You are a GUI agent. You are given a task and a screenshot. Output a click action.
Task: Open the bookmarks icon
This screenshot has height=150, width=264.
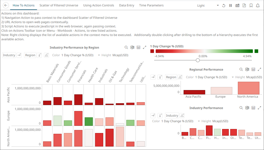(251, 6)
